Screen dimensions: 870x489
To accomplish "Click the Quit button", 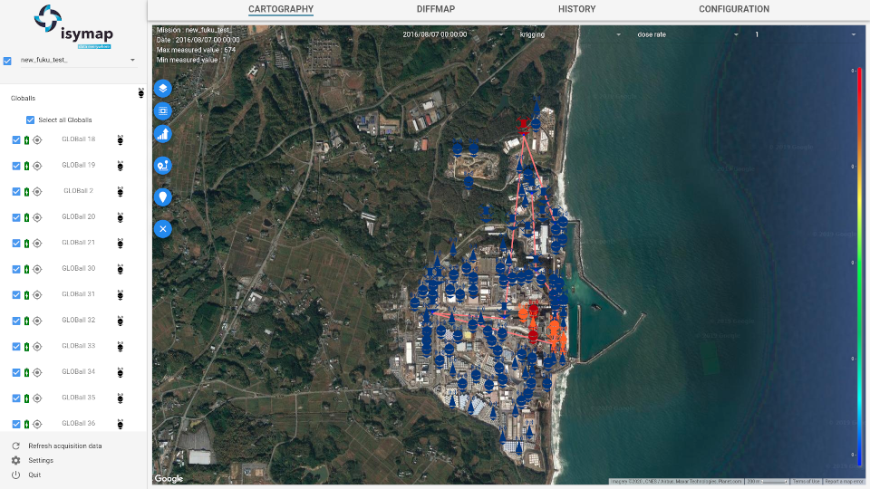I will [x=34, y=475].
